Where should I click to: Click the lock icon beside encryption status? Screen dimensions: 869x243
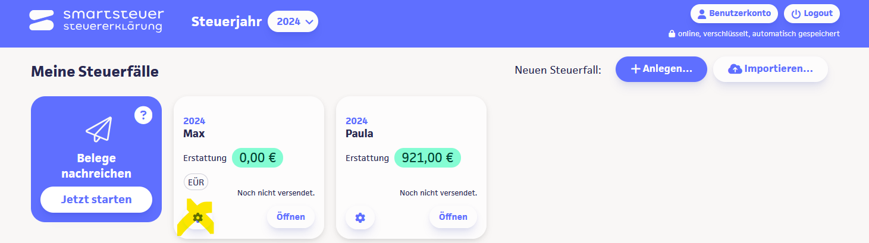click(x=672, y=34)
